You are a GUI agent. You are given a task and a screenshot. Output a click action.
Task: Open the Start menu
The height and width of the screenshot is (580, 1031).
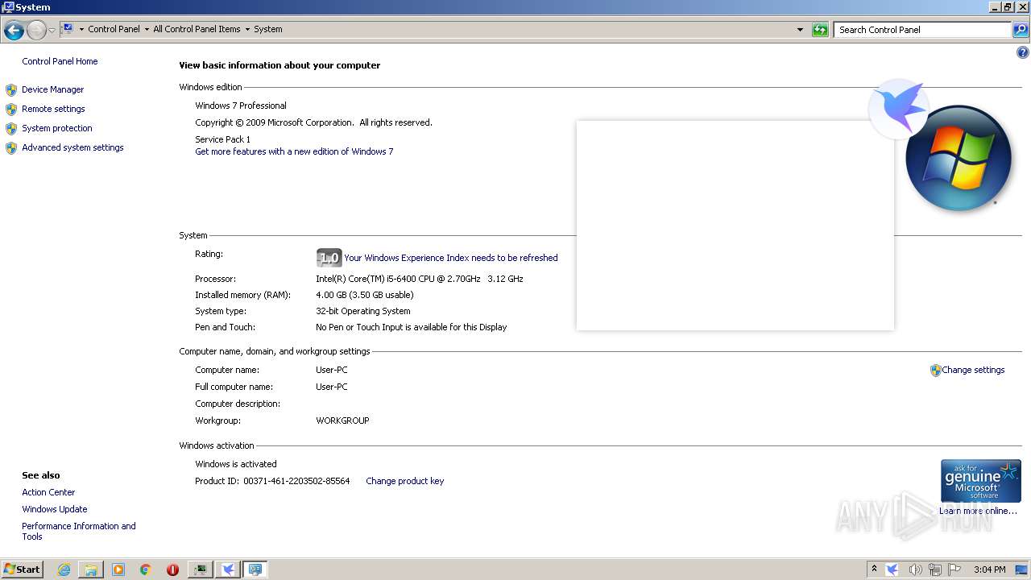23,569
